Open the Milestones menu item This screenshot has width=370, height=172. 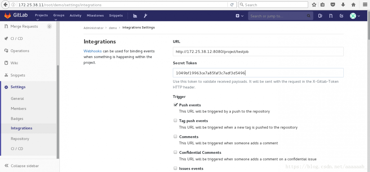point(95,16)
